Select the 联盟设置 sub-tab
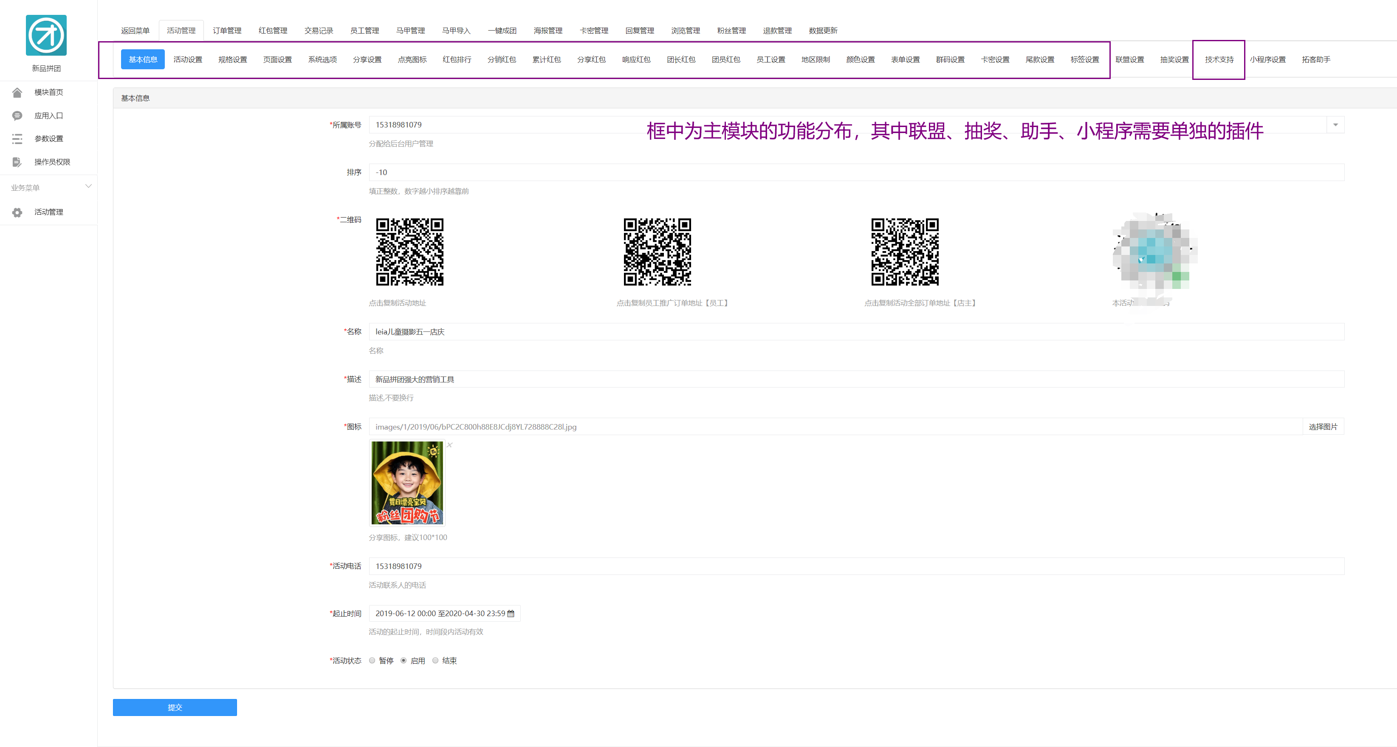 tap(1130, 59)
